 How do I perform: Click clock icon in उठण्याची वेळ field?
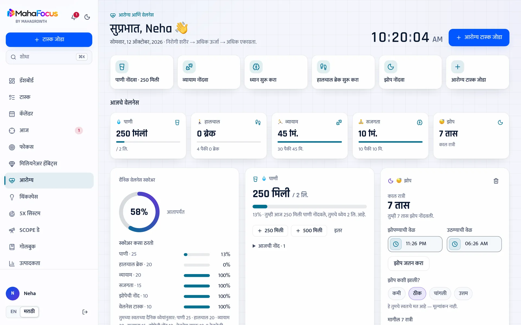click(455, 244)
